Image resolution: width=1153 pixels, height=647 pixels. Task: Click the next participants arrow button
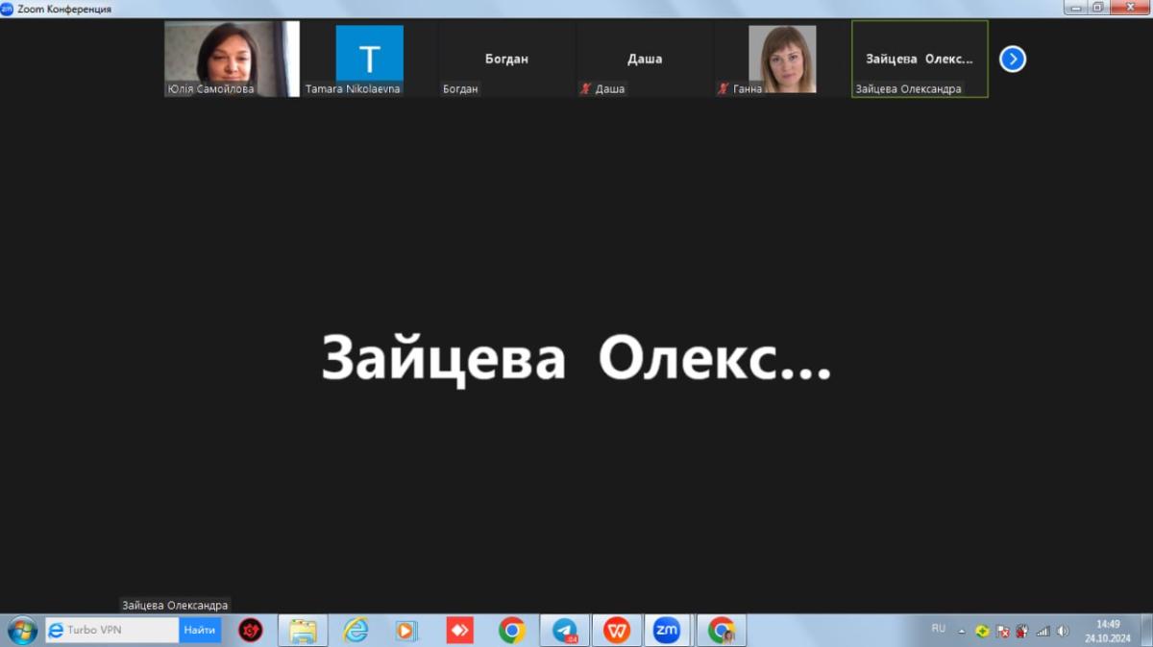(1012, 60)
